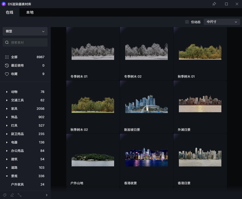Viewport: 242px width, 199px height.
Task: Show 全部 assets via grid icon
Action: pyautogui.click(x=7, y=57)
